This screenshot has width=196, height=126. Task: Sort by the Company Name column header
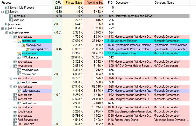(x=171, y=3)
